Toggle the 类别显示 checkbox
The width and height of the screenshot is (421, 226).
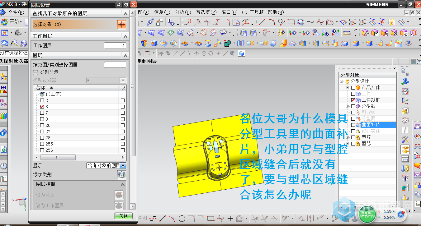click(36, 72)
